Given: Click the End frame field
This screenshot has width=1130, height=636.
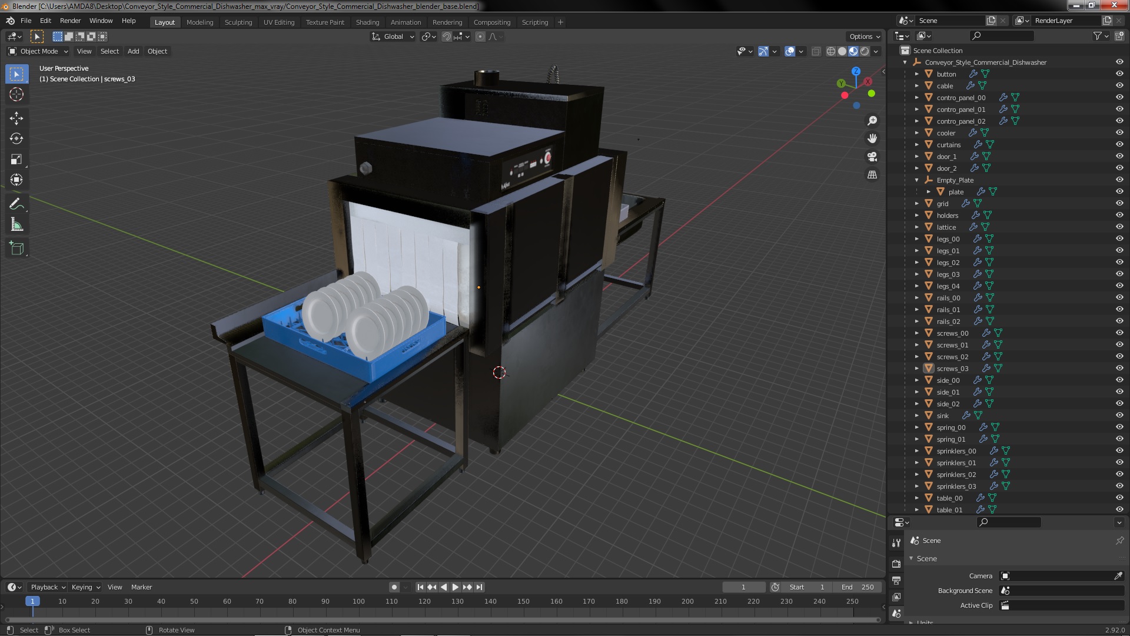Looking at the screenshot, I should (857, 587).
